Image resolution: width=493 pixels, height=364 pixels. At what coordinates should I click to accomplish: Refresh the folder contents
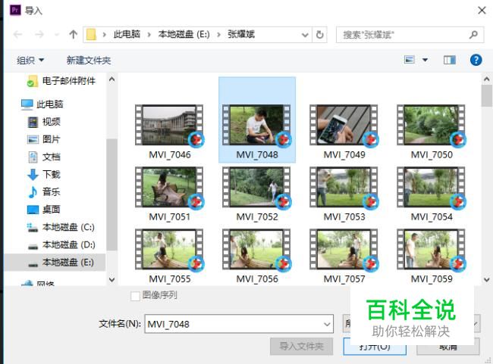(x=320, y=35)
